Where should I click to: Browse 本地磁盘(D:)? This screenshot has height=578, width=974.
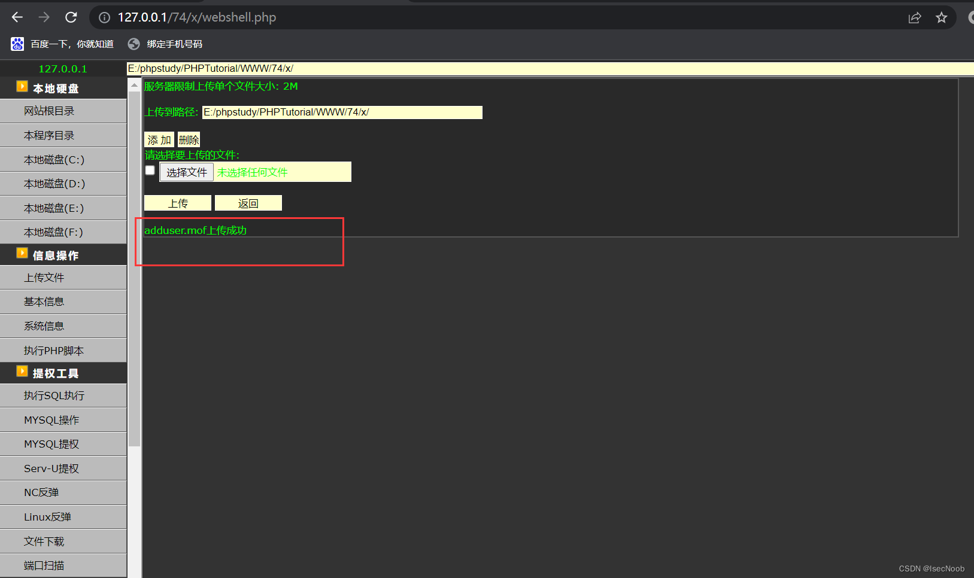tap(63, 184)
